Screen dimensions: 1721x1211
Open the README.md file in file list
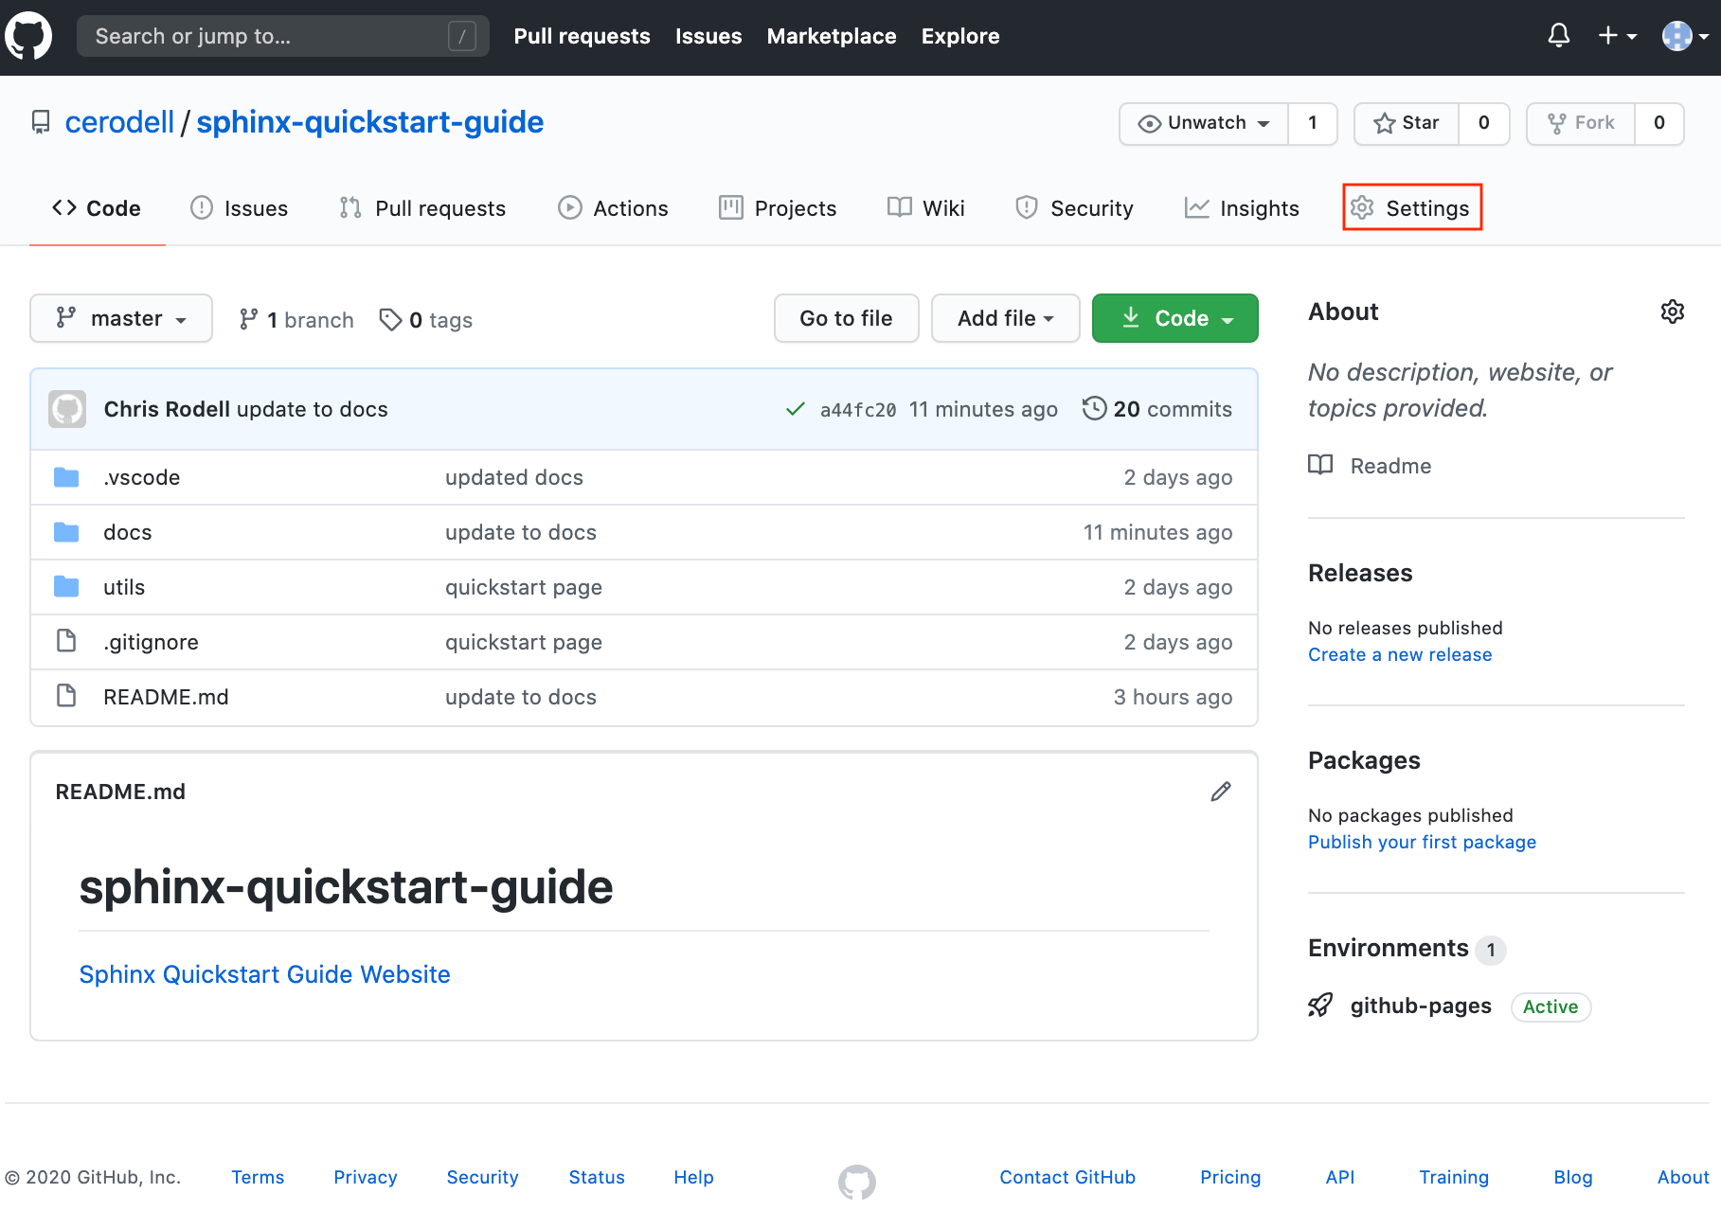point(166,697)
